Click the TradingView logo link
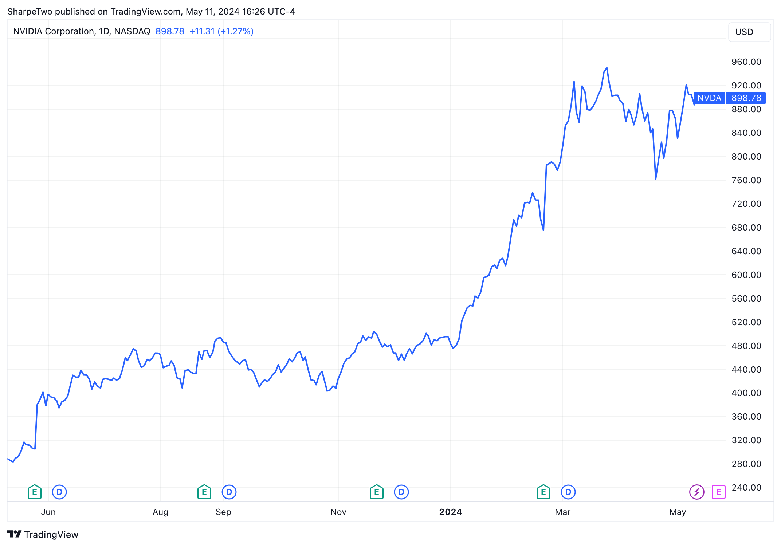781x547 pixels. tap(43, 534)
